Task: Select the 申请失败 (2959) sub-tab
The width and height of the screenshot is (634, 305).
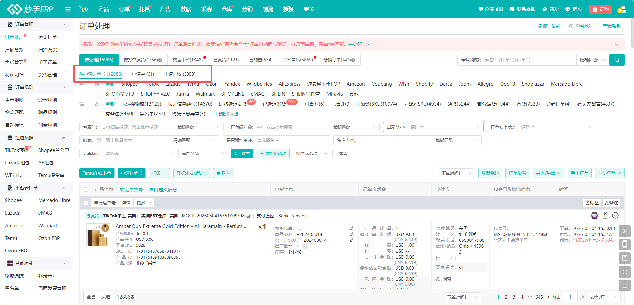Action: [180, 74]
